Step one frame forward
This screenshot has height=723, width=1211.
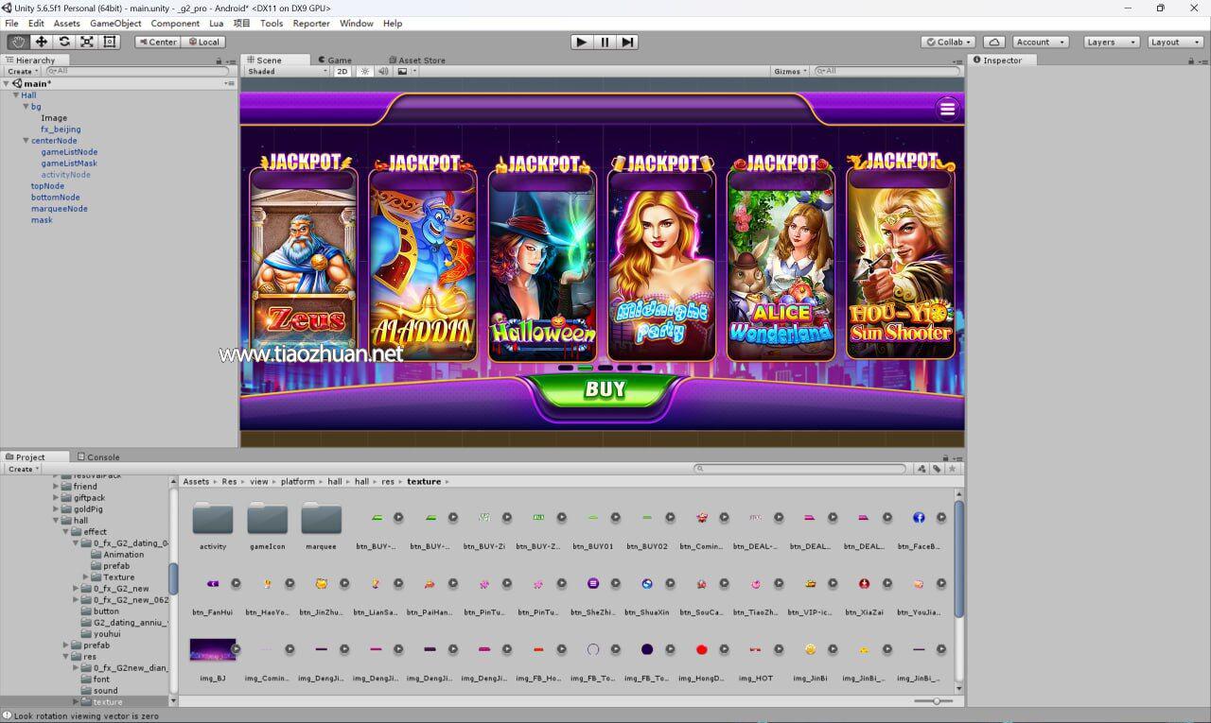(627, 42)
